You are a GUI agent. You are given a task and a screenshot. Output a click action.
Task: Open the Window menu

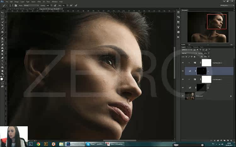point(54,2)
